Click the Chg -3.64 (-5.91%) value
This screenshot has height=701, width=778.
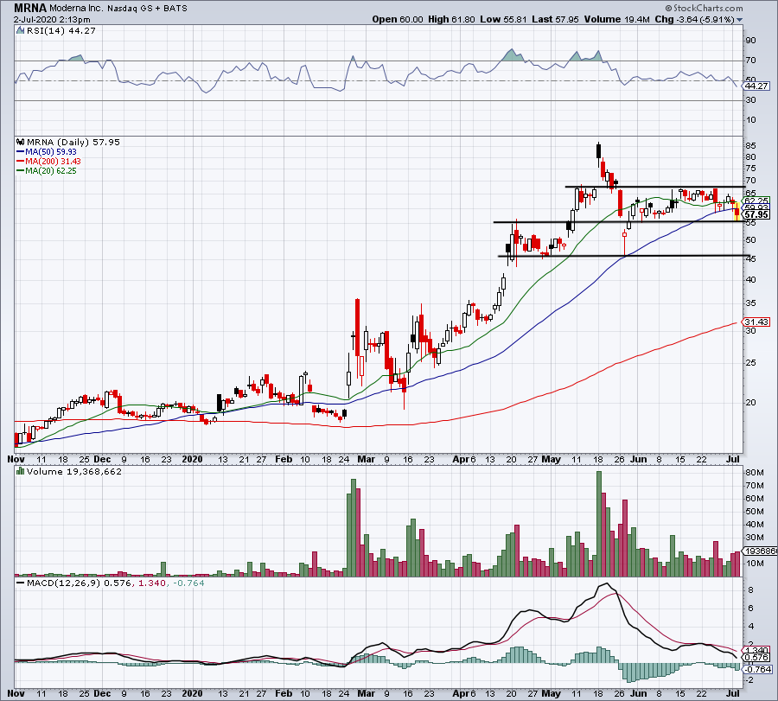click(x=695, y=19)
